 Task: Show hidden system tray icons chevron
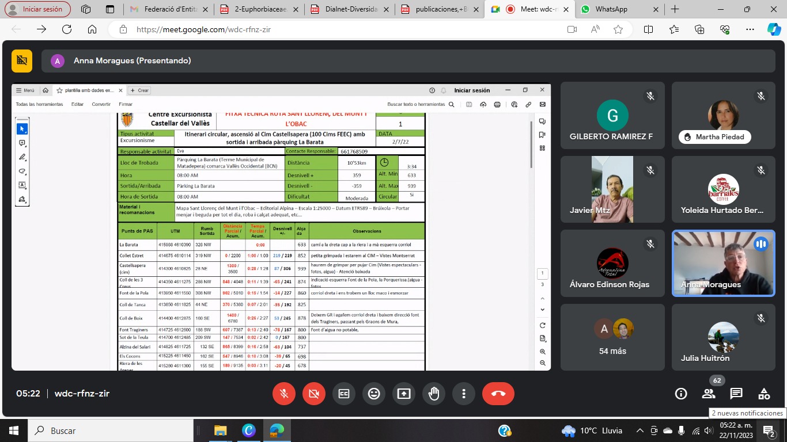pyautogui.click(x=640, y=430)
